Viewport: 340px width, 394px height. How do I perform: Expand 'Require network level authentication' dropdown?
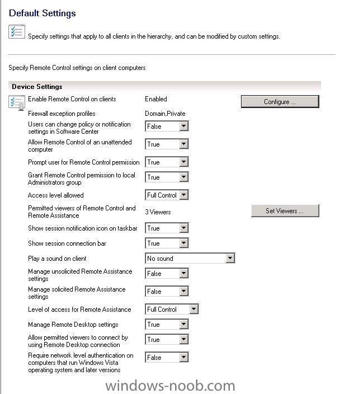pos(167,357)
